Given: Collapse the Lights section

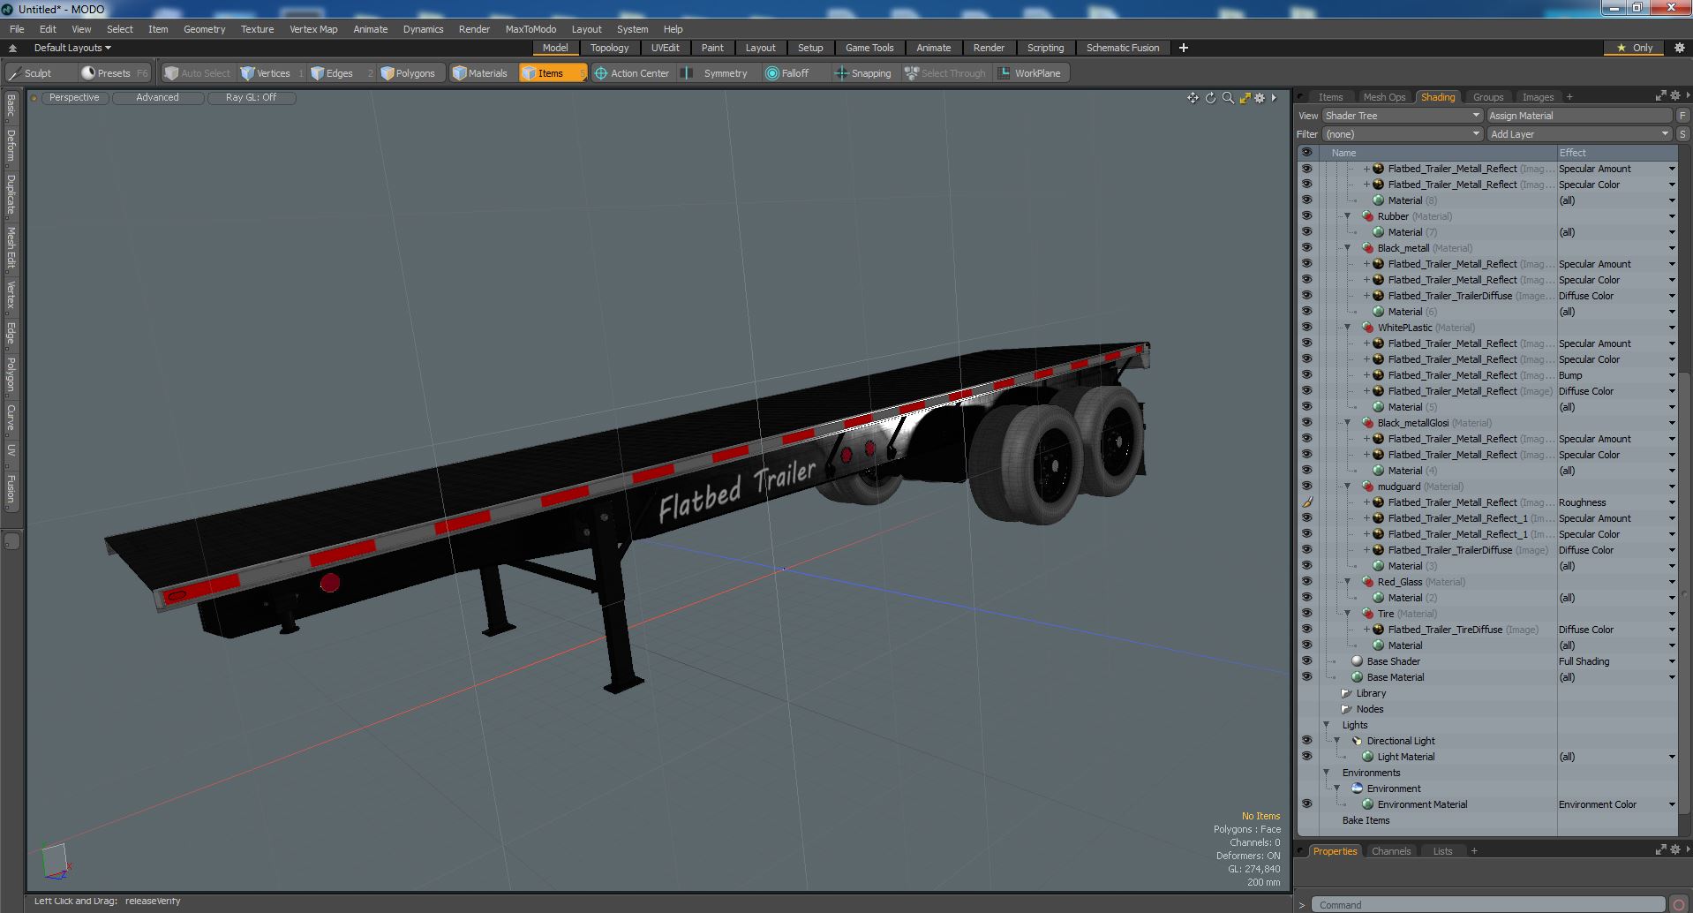Looking at the screenshot, I should coord(1326,725).
